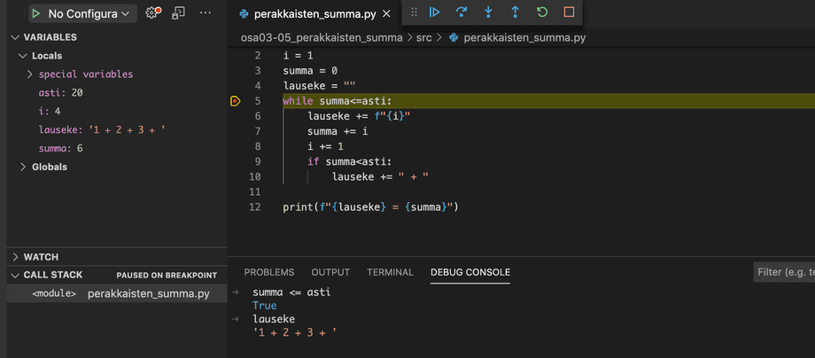815x358 pixels.
Task: Select the src breadcrumb segment
Action: pyautogui.click(x=423, y=38)
